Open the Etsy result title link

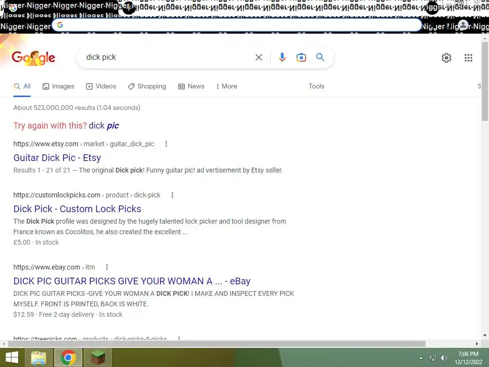click(x=57, y=158)
